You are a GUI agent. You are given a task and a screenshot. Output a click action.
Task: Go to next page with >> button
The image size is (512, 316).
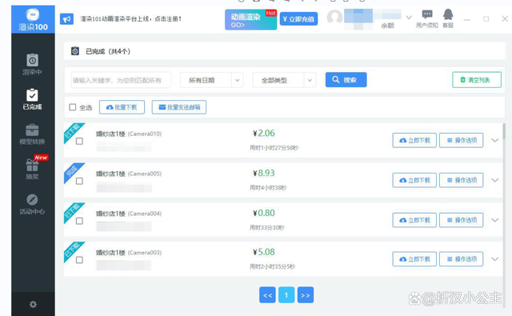coord(306,294)
